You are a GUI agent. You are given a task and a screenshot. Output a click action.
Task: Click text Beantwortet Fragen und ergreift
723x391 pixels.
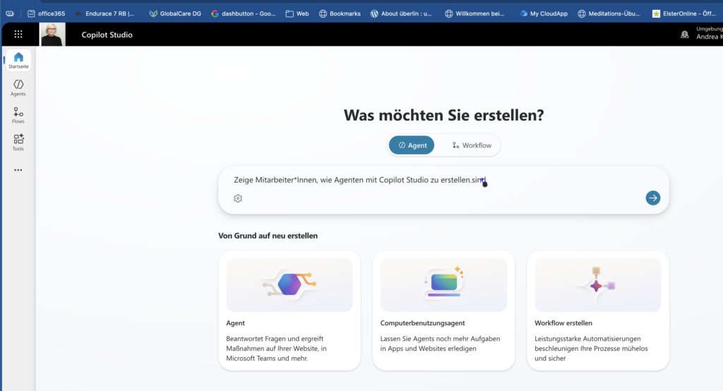pos(275,339)
